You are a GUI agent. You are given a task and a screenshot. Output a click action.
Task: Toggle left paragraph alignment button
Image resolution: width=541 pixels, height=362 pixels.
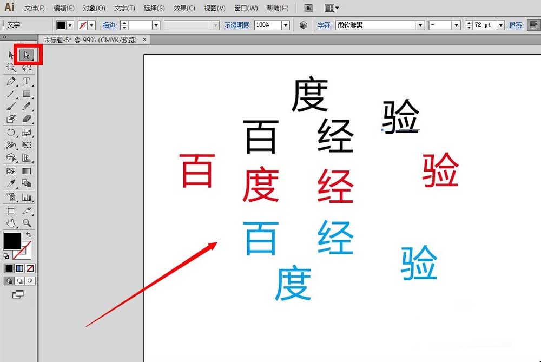coord(533,25)
